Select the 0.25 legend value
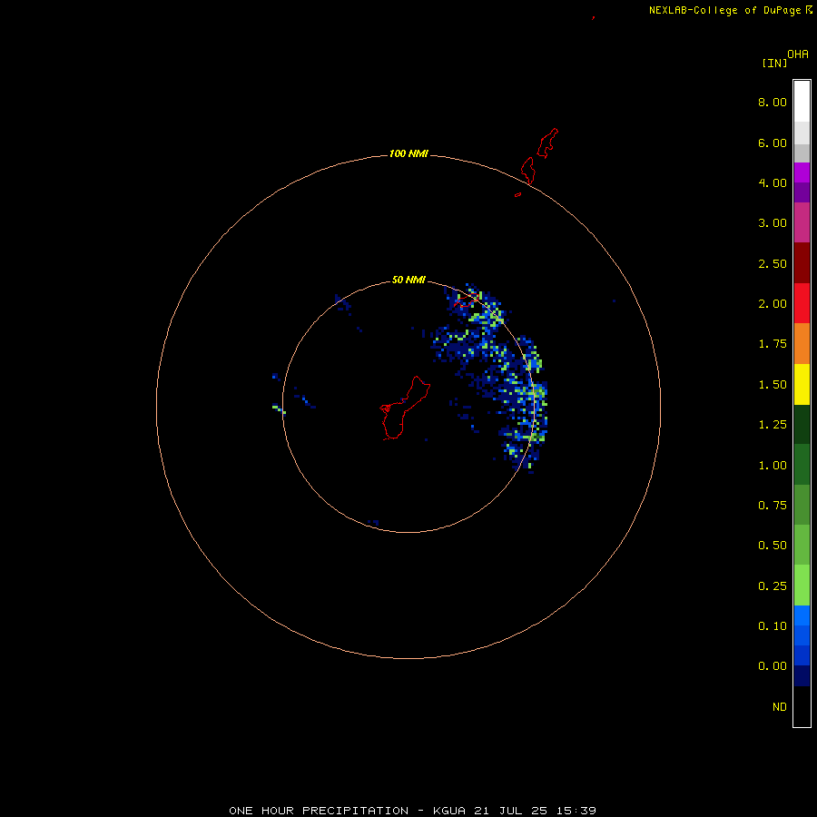This screenshot has height=817, width=817. 773,586
